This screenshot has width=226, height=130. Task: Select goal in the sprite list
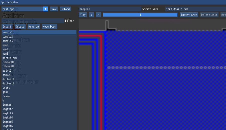(x=39, y=92)
